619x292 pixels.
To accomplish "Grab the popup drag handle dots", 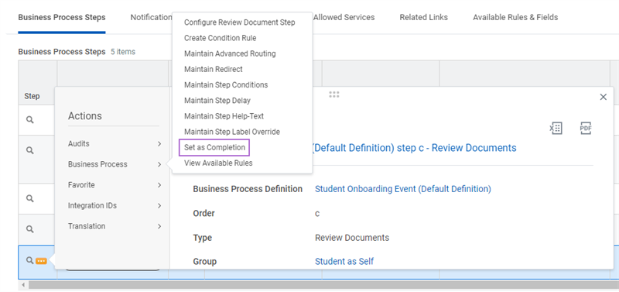I will 334,94.
